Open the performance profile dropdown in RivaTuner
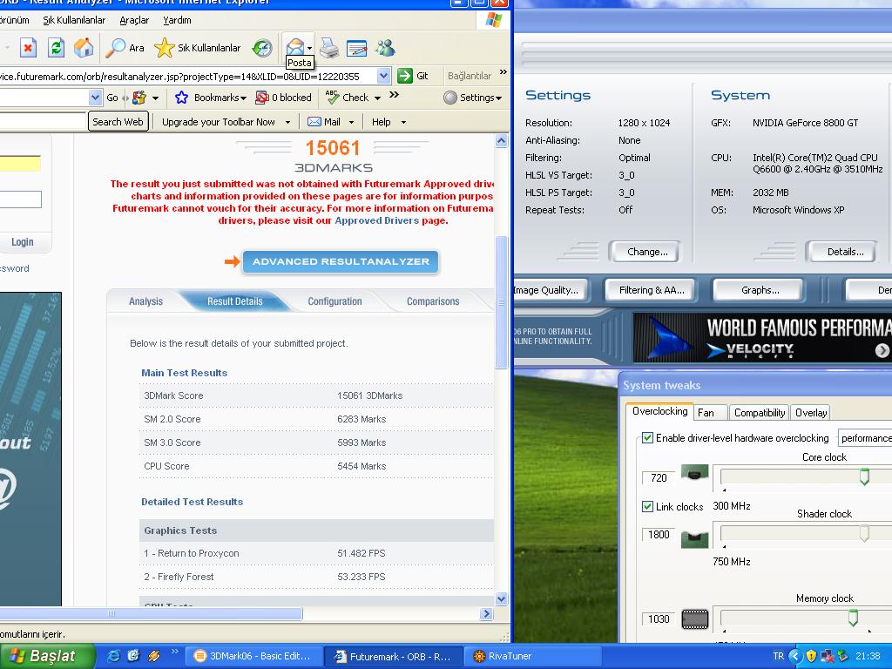 (865, 438)
